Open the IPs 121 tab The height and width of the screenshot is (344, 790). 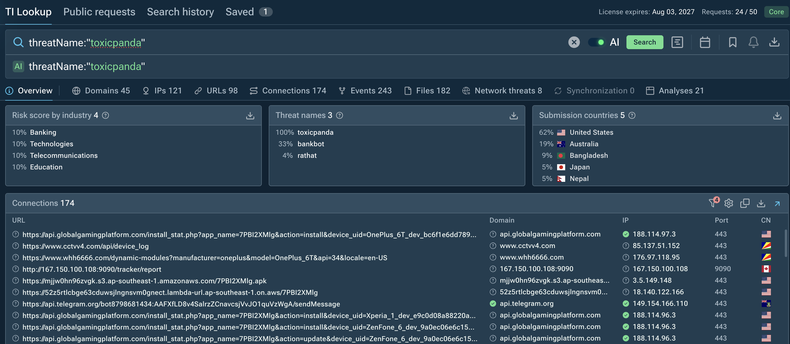click(162, 90)
